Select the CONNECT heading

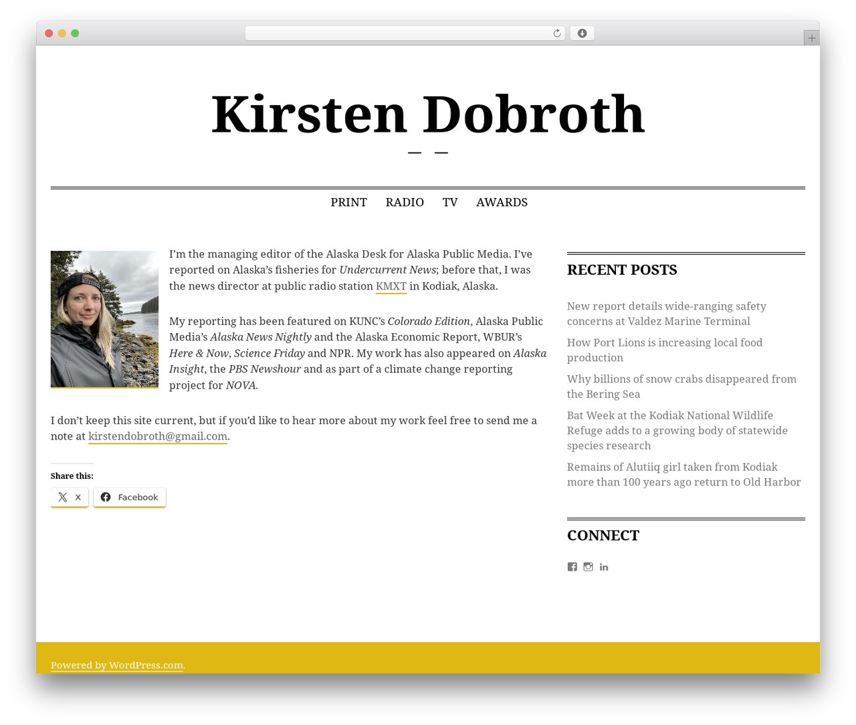[x=603, y=535]
